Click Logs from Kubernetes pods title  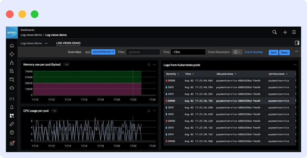click(182, 65)
